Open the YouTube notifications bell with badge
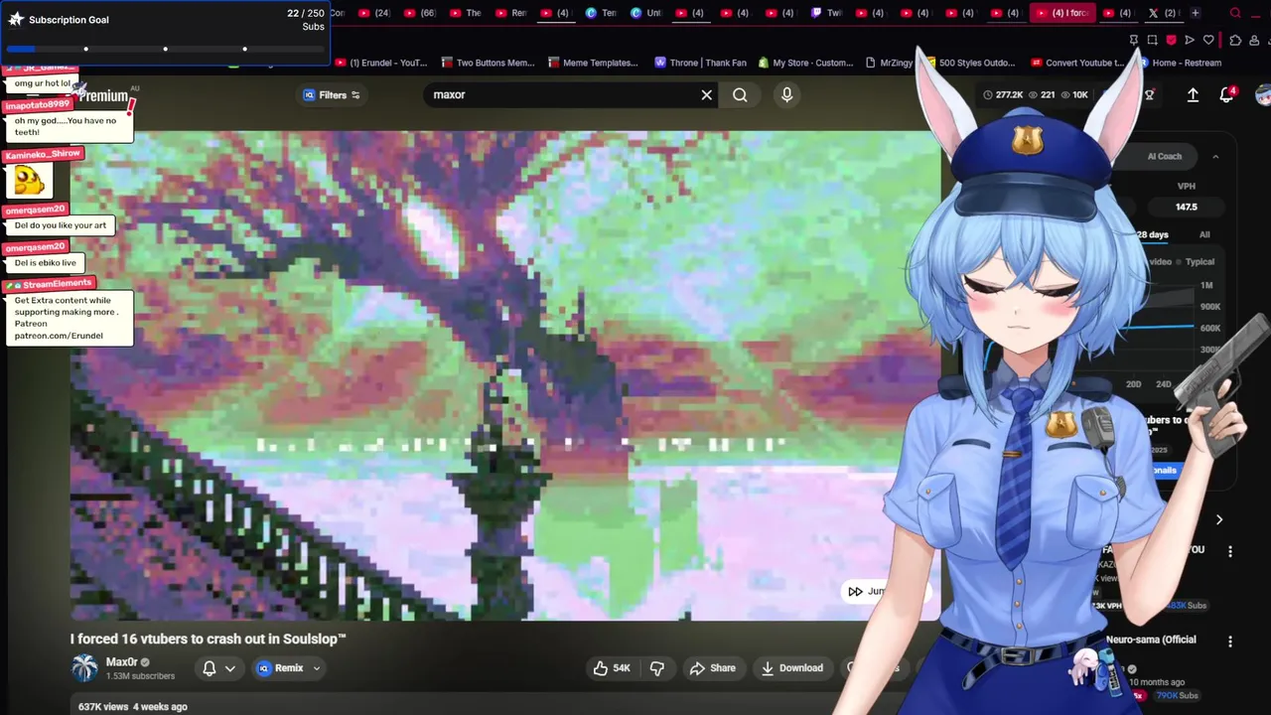Image resolution: width=1271 pixels, height=715 pixels. [x=1226, y=95]
